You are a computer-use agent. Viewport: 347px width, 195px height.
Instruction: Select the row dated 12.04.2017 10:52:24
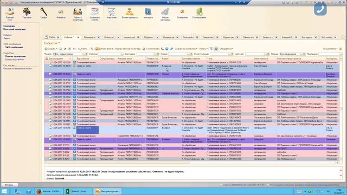(x=192, y=63)
